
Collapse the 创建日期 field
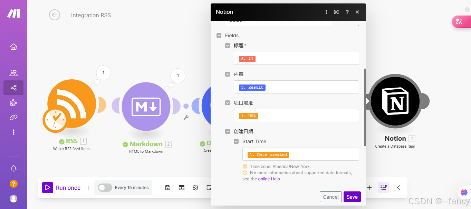click(228, 131)
